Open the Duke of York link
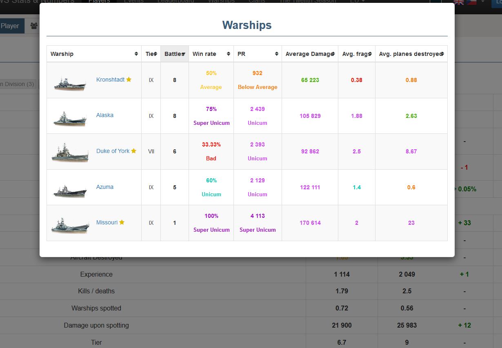This screenshot has width=502, height=348. pos(113,151)
